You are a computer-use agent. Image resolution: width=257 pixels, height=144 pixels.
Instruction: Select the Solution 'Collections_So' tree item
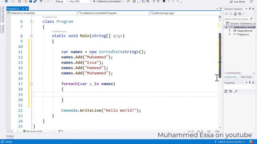(x=241, y=24)
